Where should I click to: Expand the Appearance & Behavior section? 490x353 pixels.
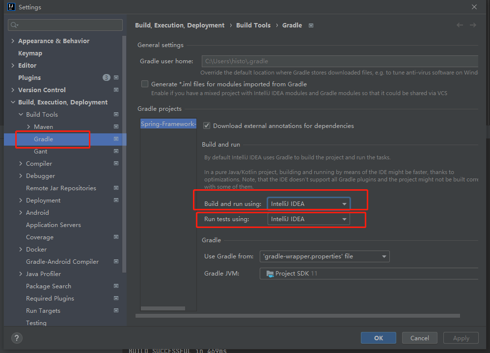tap(13, 41)
